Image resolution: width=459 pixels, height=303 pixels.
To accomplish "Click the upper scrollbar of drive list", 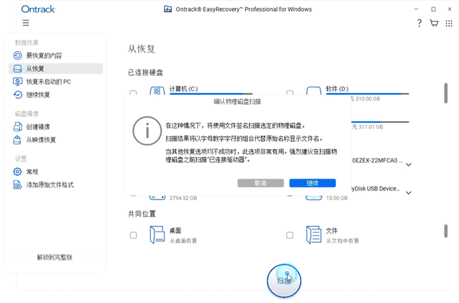I will [446, 93].
